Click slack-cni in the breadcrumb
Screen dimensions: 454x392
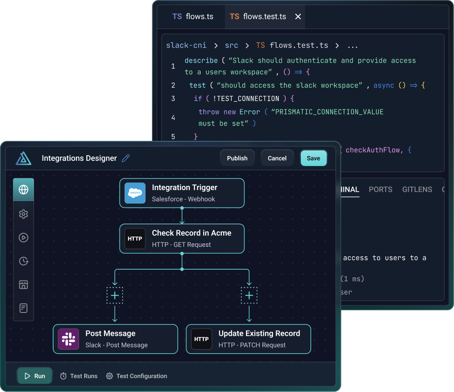(186, 45)
